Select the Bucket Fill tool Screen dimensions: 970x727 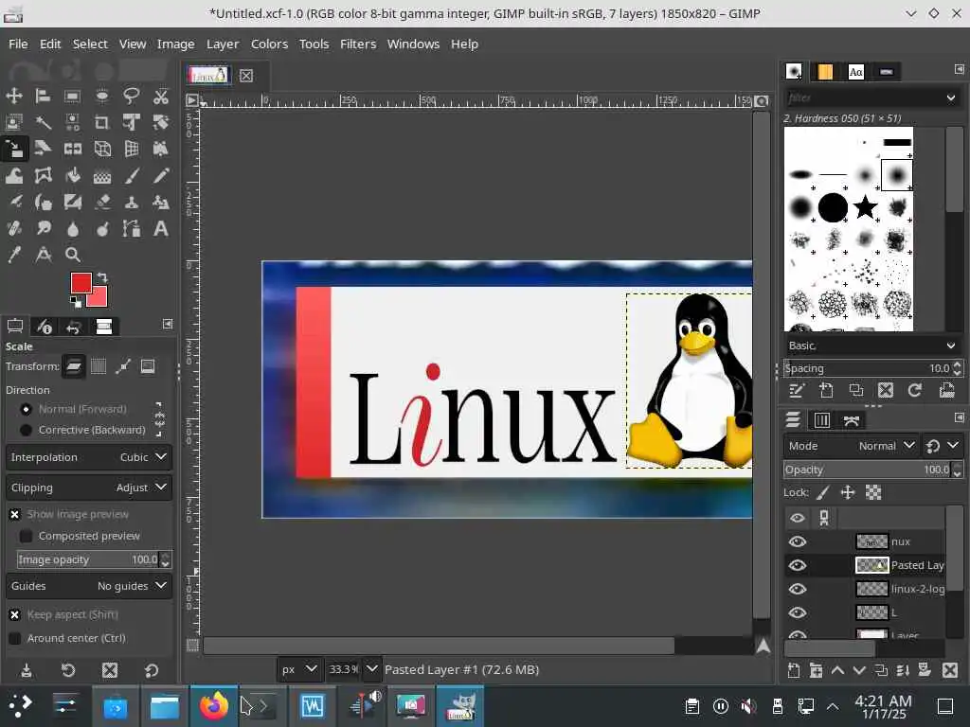72,175
